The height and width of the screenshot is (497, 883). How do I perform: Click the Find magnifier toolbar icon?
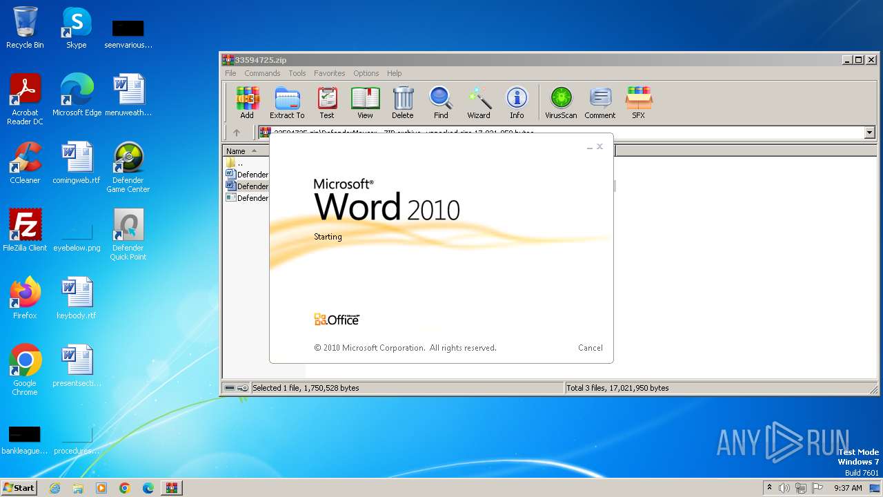(x=441, y=102)
